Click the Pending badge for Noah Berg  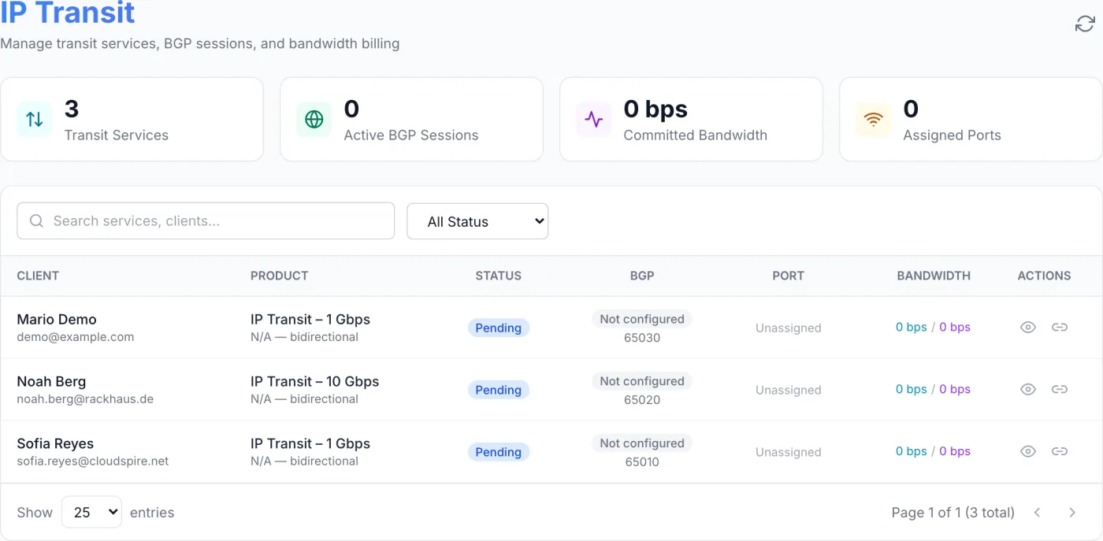pos(499,390)
